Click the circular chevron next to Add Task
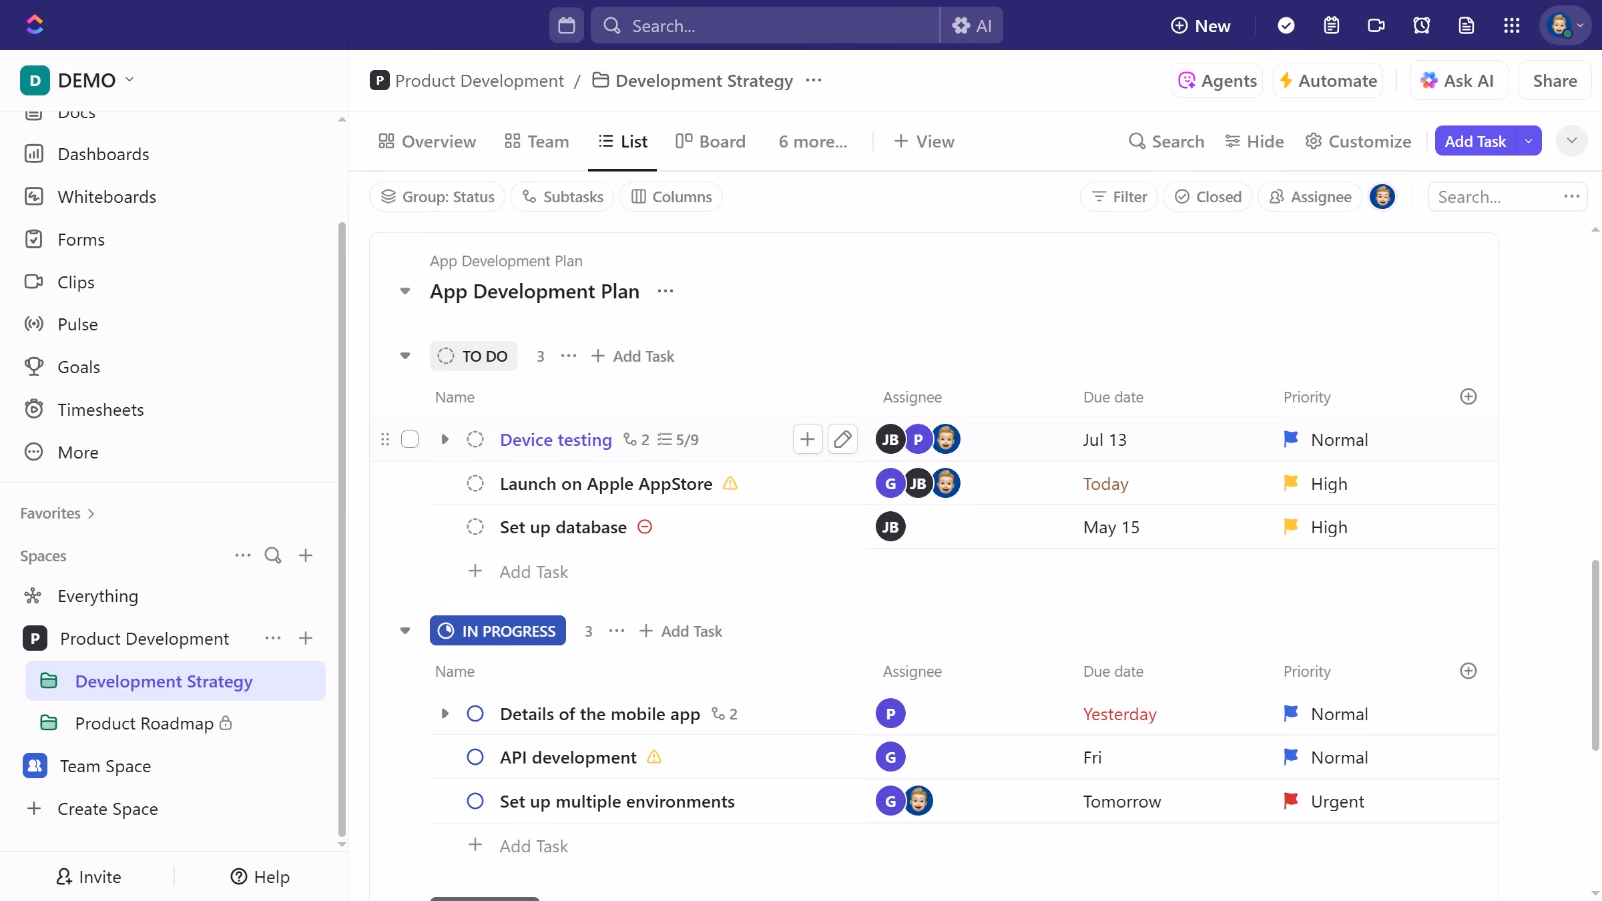 click(x=1572, y=141)
